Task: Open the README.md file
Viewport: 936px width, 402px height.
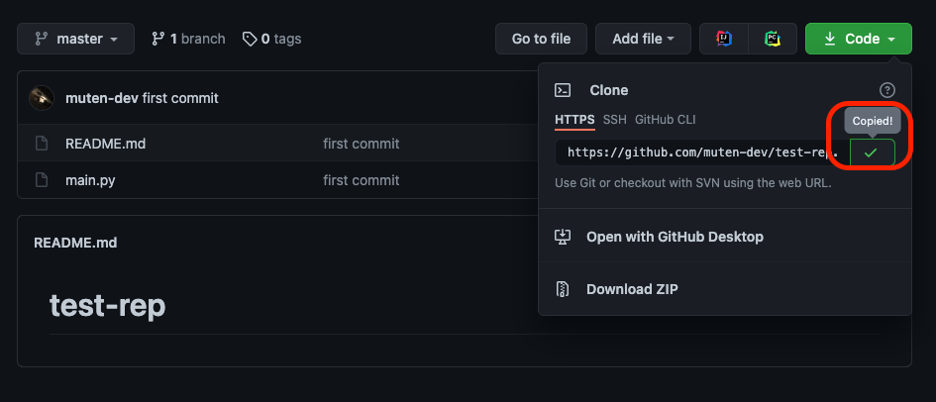Action: click(x=105, y=144)
